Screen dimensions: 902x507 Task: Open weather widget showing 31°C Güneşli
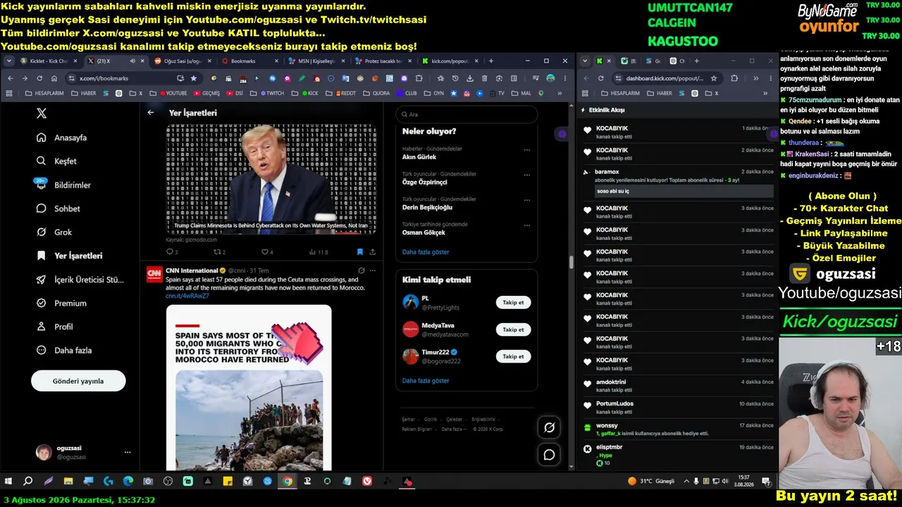click(x=651, y=481)
